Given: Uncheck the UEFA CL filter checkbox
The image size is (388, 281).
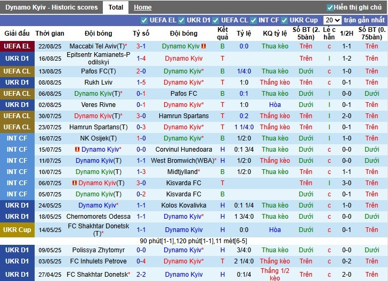Looking at the screenshot, I should click(215, 20).
